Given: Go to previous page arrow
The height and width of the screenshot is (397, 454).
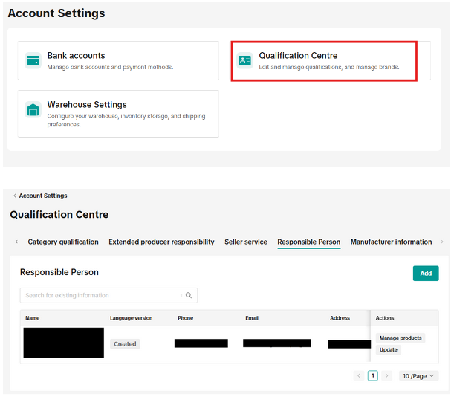Looking at the screenshot, I should (x=359, y=376).
